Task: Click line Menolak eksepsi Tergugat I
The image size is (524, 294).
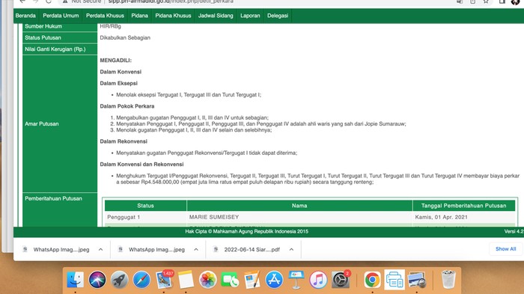Action: pyautogui.click(x=189, y=95)
